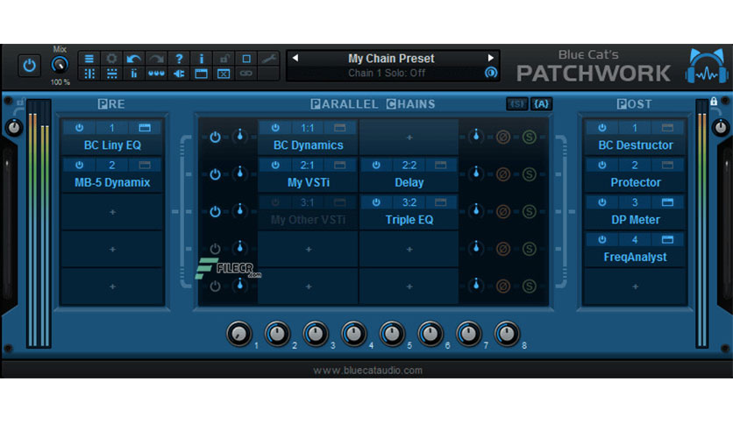Click control knob number 1
This screenshot has width=733, height=424.
238,334
